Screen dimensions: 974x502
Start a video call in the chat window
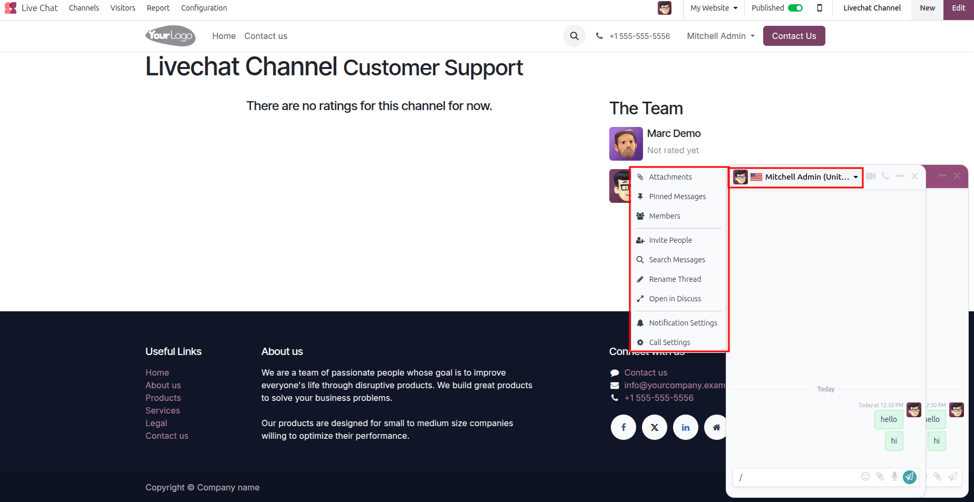point(870,176)
